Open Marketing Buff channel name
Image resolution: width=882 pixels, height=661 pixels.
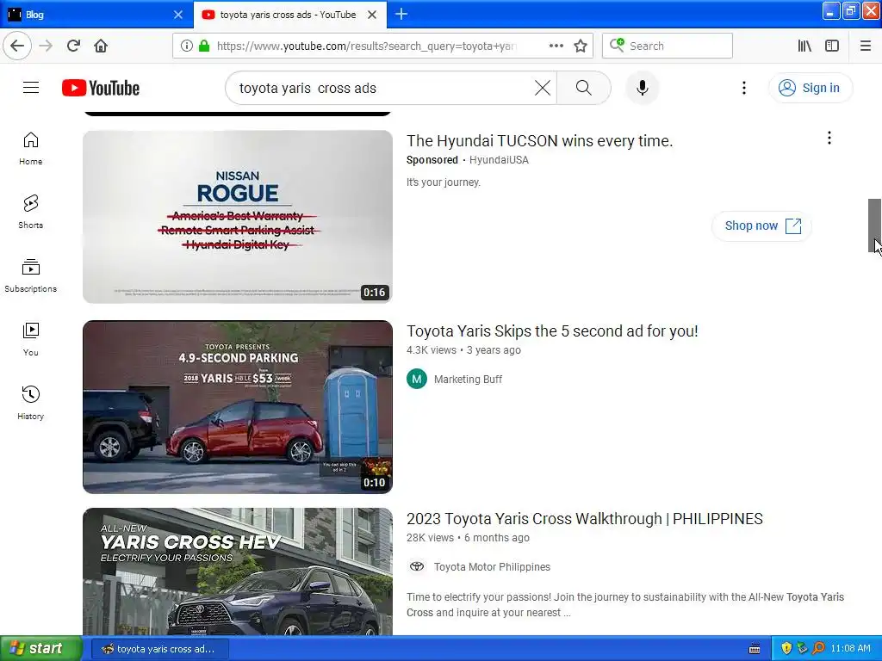(x=468, y=380)
